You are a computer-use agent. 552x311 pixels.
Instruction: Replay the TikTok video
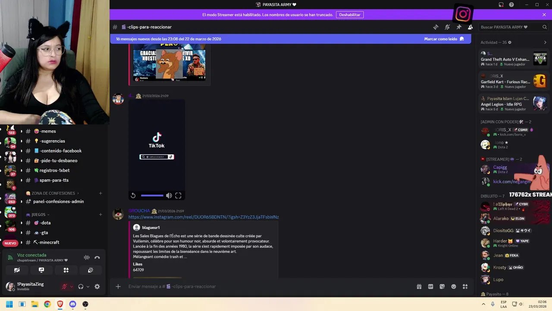click(x=133, y=196)
